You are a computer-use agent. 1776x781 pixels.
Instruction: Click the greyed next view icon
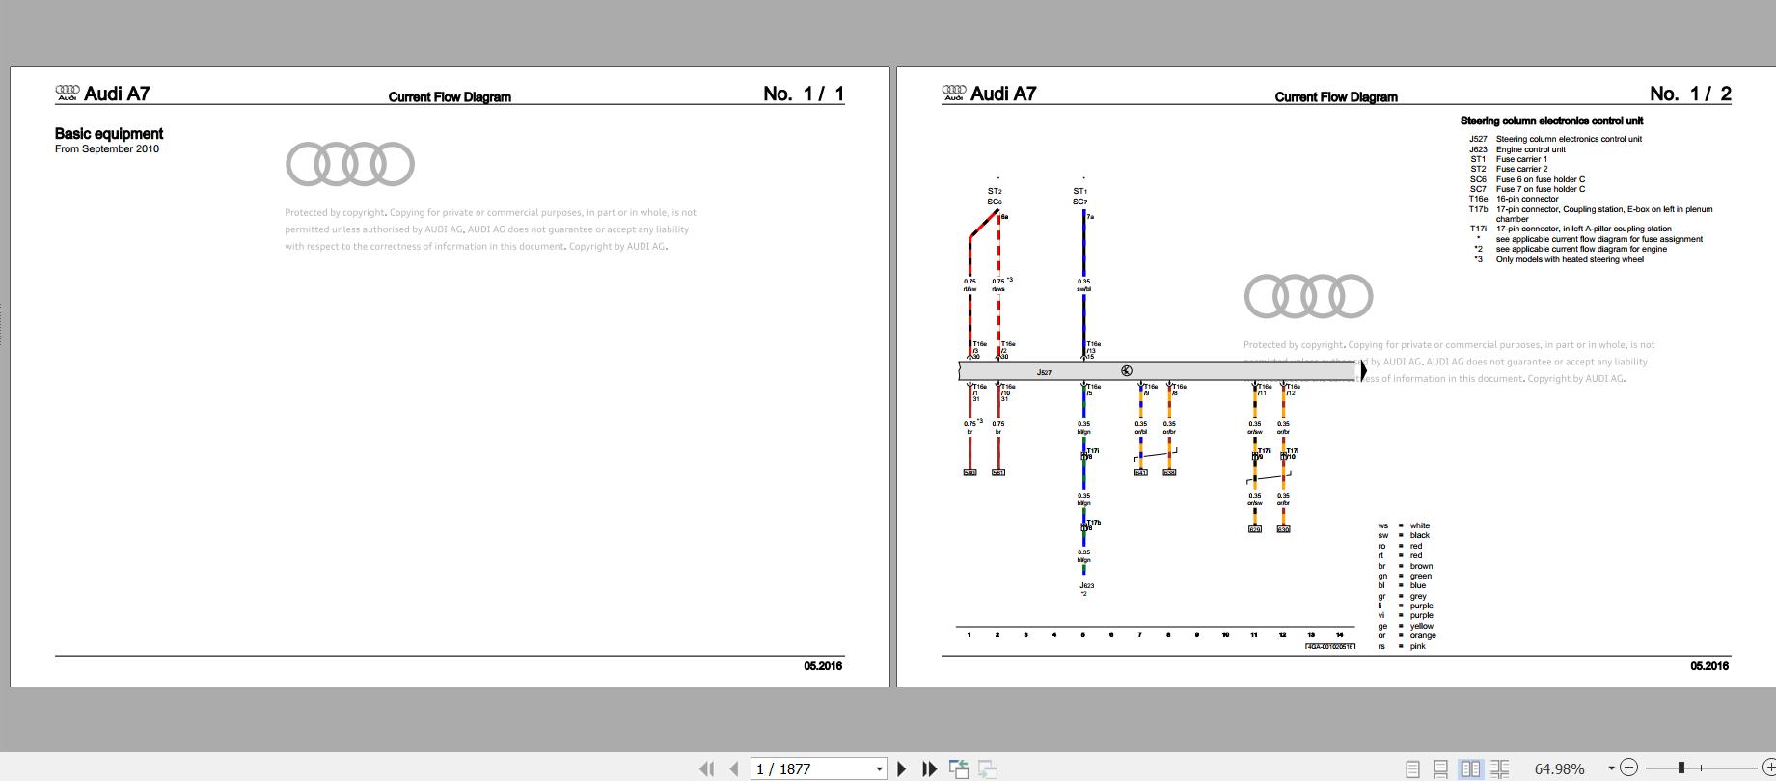coord(988,768)
